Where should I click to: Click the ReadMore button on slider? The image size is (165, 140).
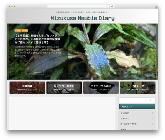[x=38, y=72]
